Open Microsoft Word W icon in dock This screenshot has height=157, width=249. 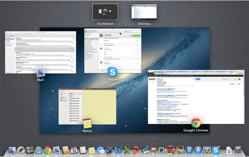click(118, 150)
